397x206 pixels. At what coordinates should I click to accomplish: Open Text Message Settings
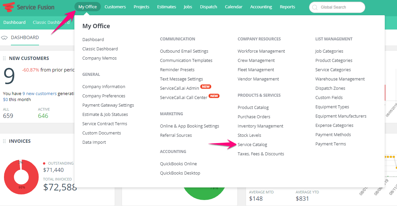181,79
